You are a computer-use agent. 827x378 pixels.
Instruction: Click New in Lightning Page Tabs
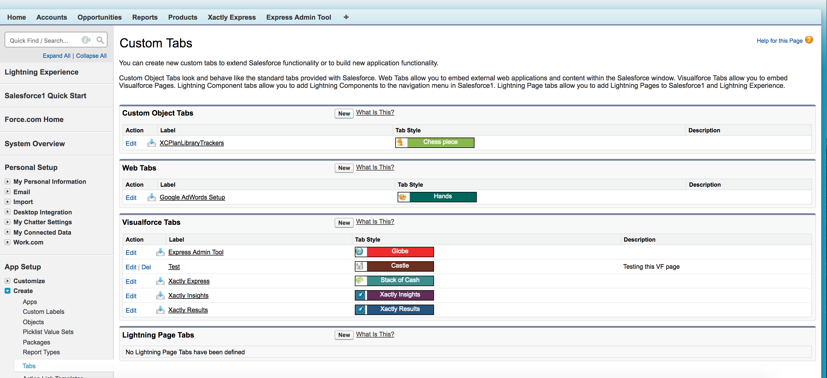click(x=344, y=335)
